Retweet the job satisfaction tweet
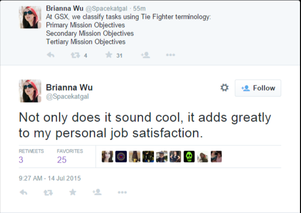 (x=48, y=193)
